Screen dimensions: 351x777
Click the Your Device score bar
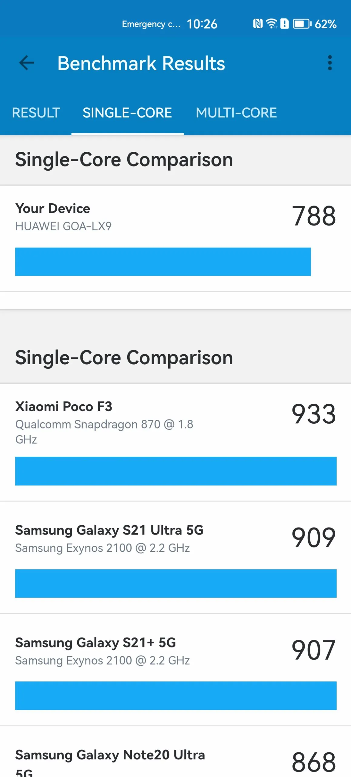point(163,262)
